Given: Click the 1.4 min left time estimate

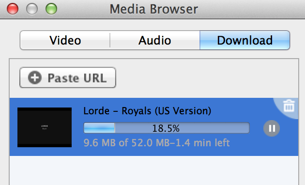Looking at the screenshot, I should point(202,143).
